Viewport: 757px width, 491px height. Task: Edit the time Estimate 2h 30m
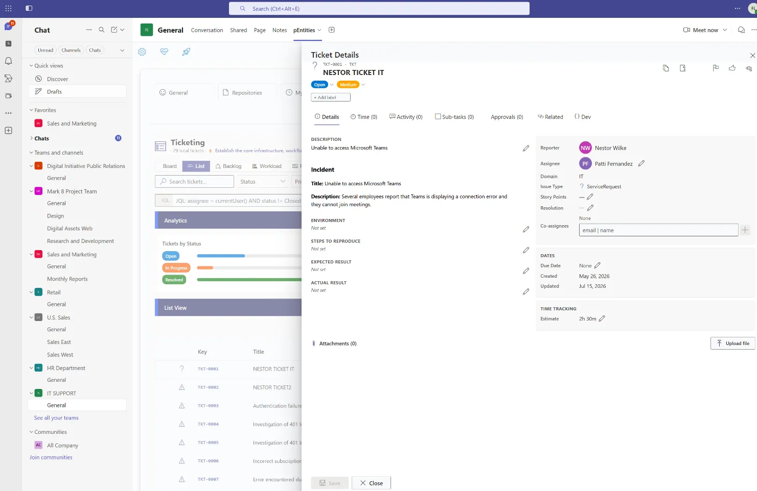(x=602, y=318)
